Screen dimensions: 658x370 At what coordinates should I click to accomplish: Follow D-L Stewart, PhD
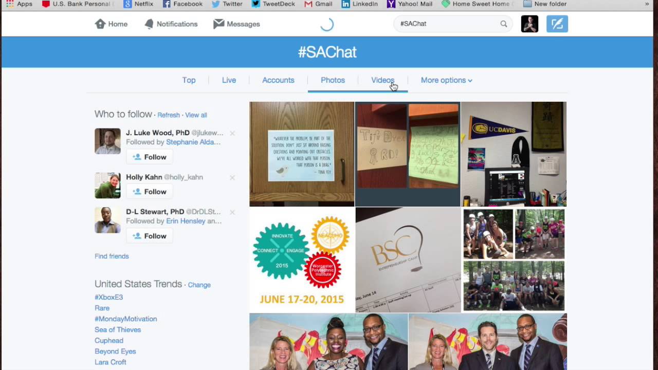[150, 236]
